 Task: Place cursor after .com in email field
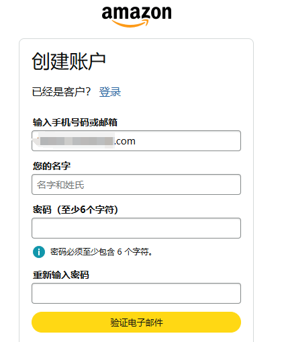136,141
